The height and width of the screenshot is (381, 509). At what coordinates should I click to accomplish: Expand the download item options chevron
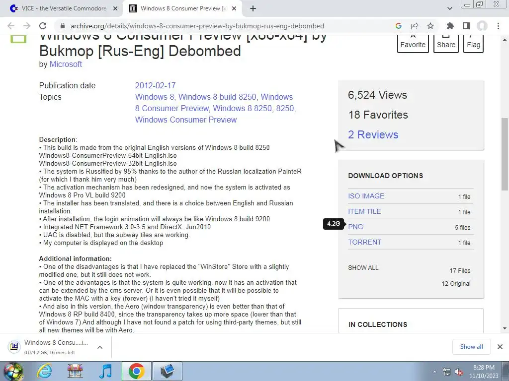[100, 347]
